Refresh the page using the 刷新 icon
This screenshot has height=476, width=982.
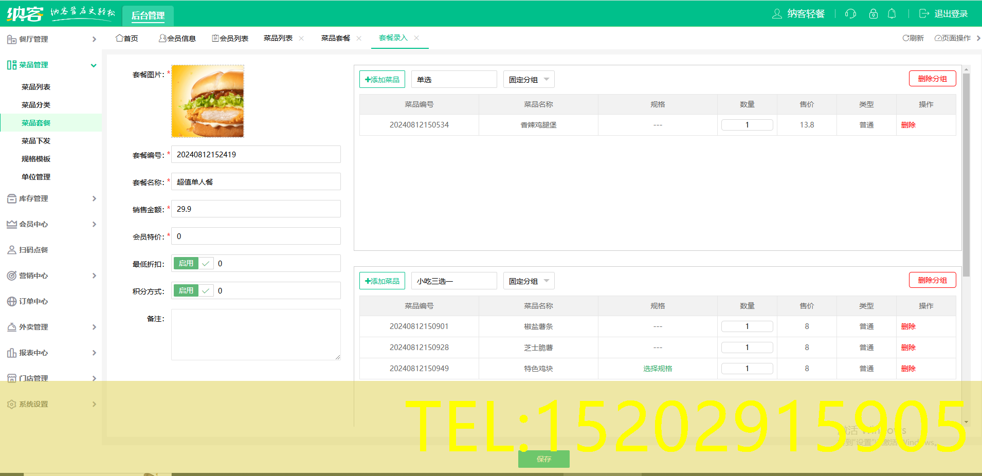coord(913,38)
